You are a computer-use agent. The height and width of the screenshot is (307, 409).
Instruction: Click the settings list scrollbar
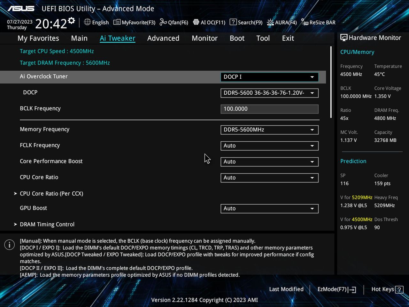(331, 82)
